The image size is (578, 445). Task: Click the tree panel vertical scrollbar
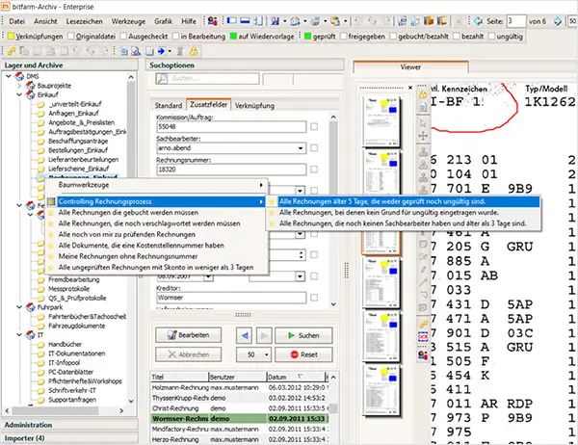tap(131, 239)
